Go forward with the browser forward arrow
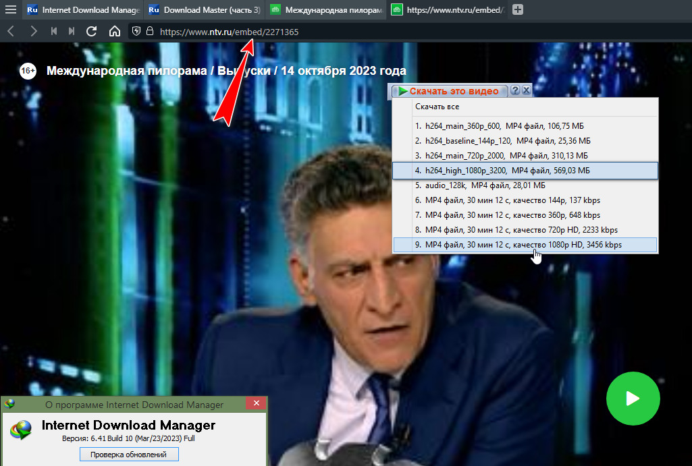This screenshot has height=466, width=692. click(x=33, y=31)
